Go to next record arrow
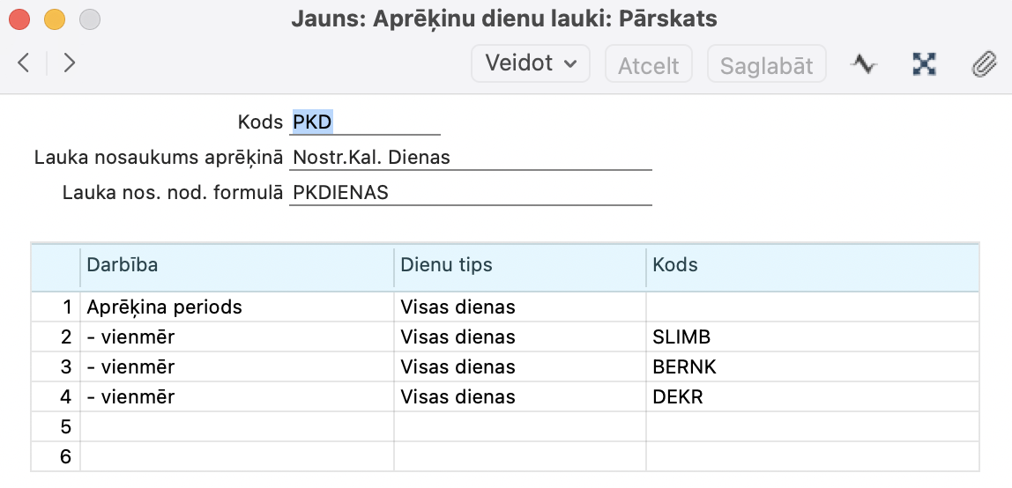This screenshot has height=488, width=1012. coord(70,63)
